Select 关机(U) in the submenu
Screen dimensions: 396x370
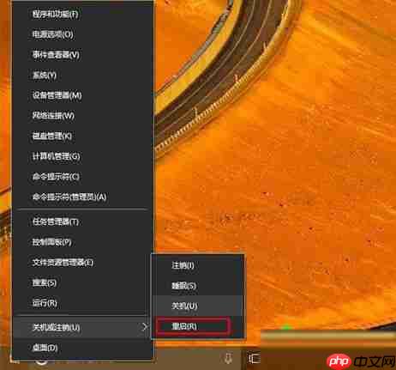pos(198,306)
